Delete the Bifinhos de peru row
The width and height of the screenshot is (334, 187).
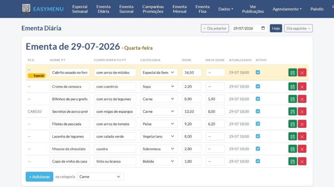(302, 99)
